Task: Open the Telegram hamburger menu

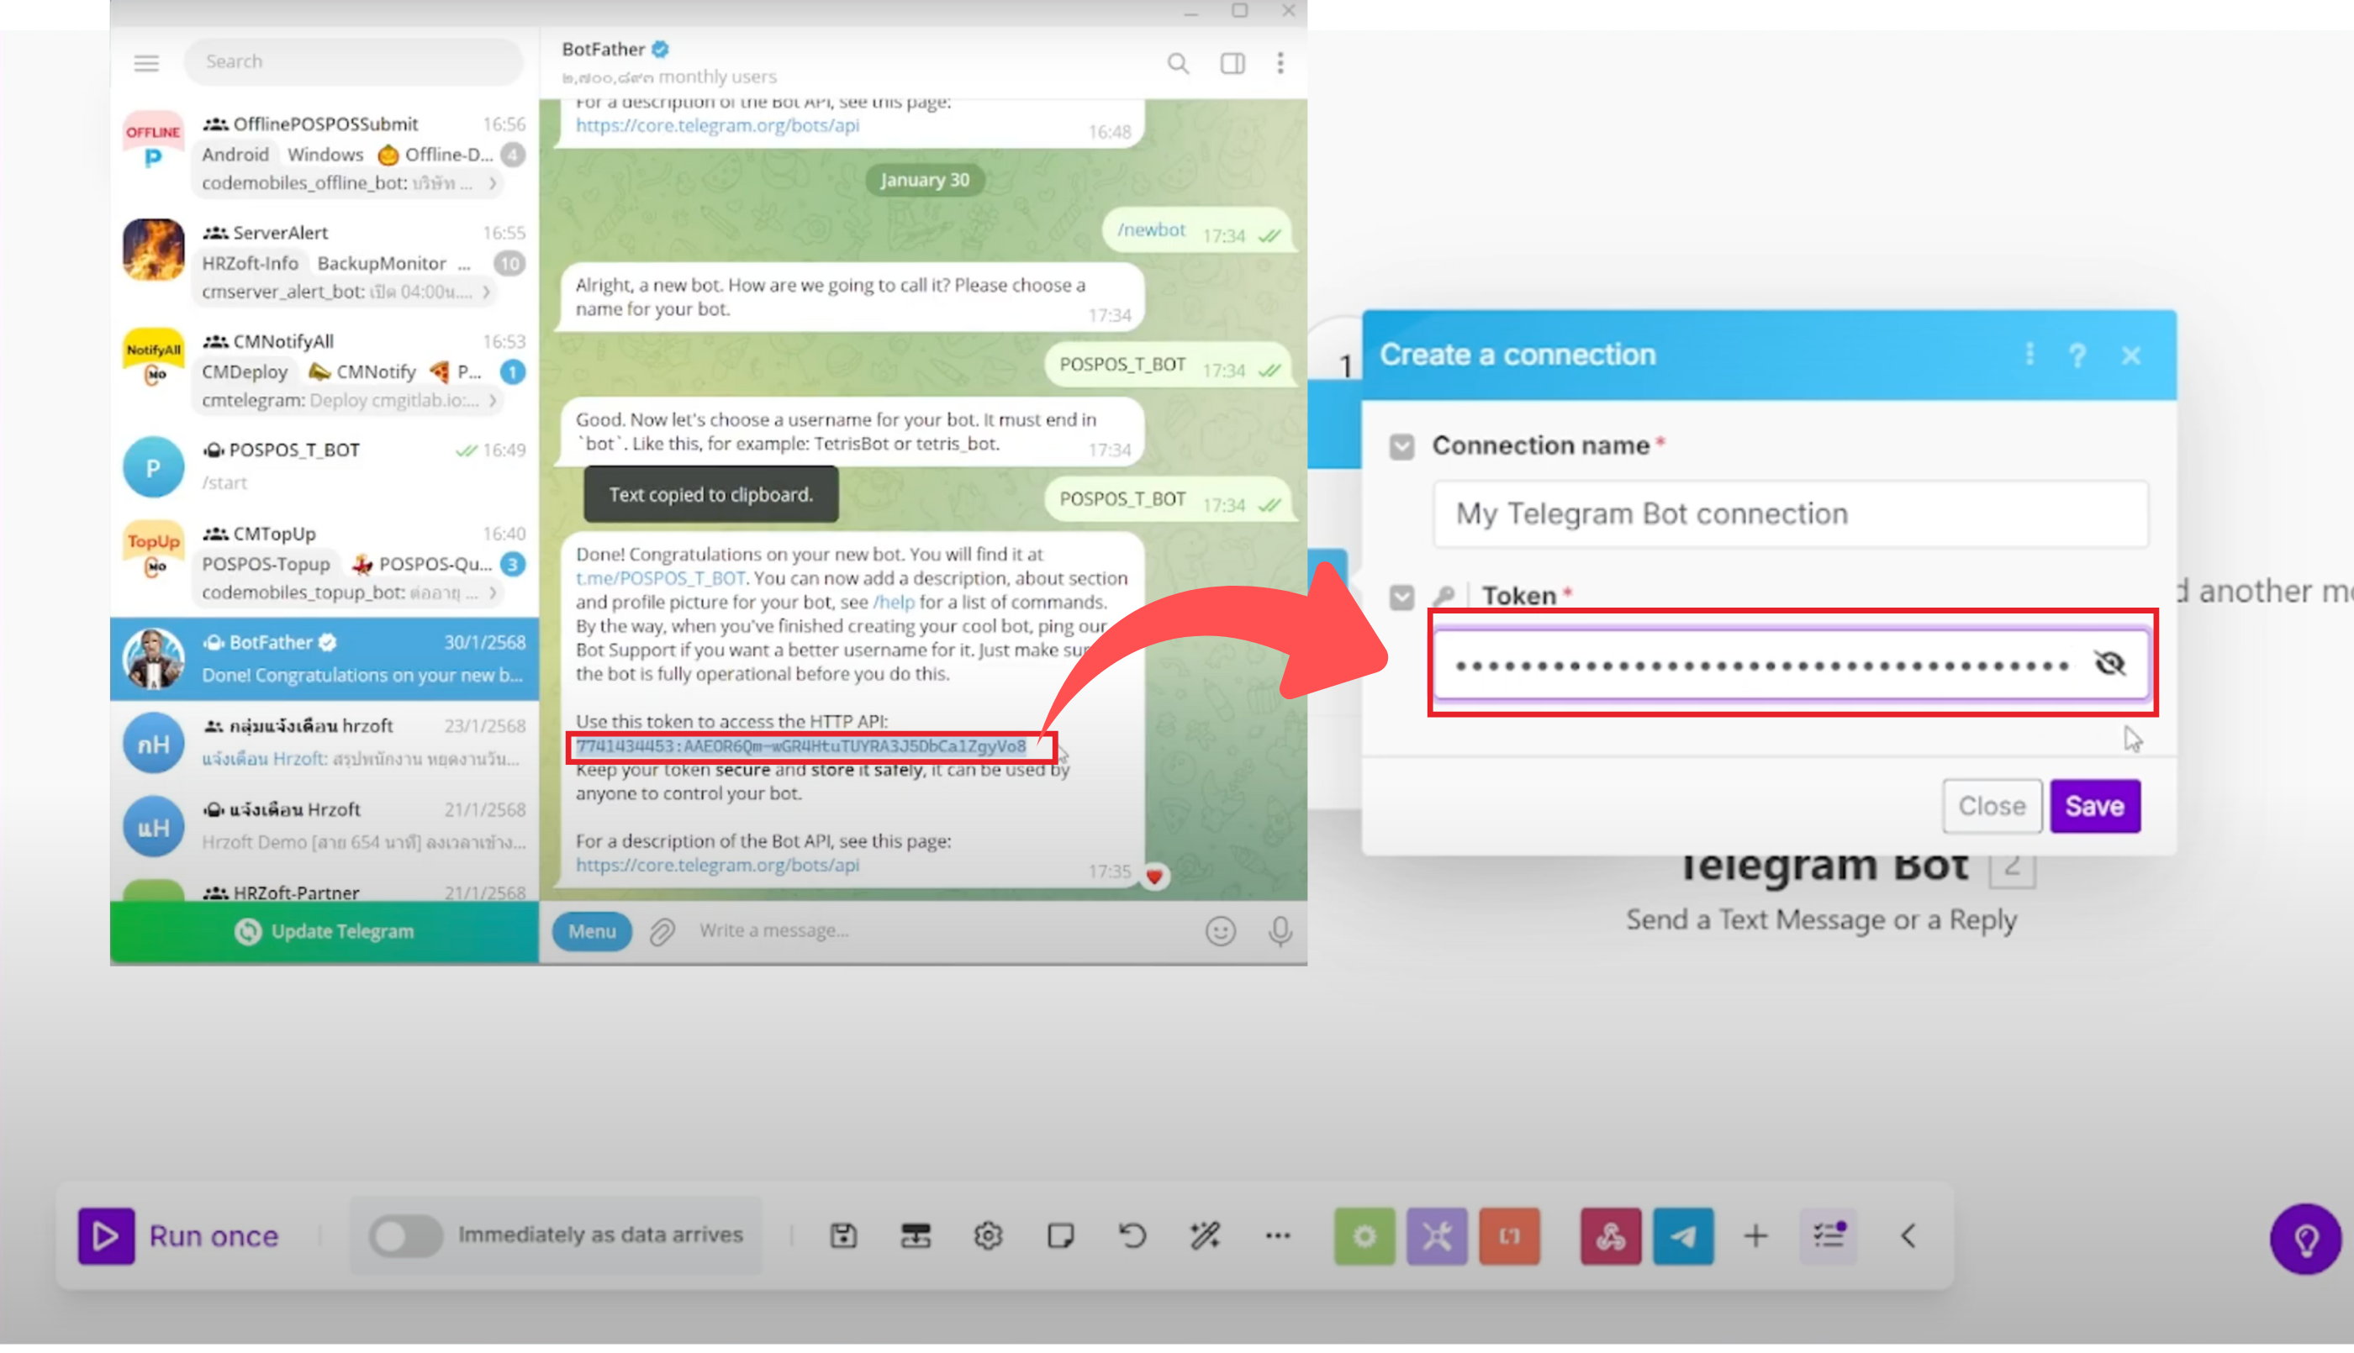Action: [147, 62]
